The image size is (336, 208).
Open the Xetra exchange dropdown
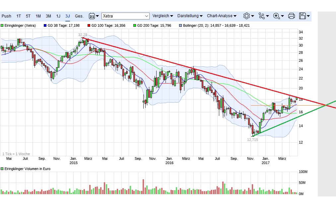pos(126,16)
